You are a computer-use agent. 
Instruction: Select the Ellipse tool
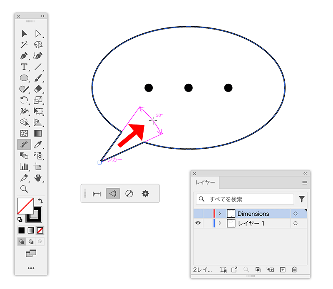click(24, 78)
